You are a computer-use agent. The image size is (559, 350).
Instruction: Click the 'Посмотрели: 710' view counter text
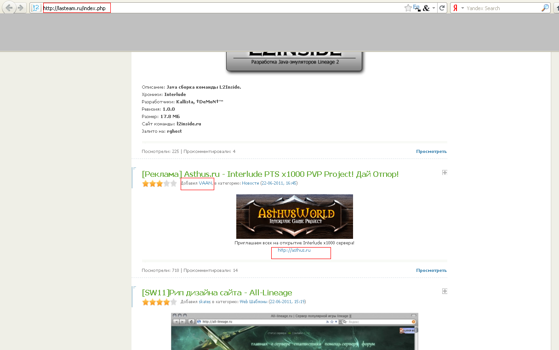[160, 271]
